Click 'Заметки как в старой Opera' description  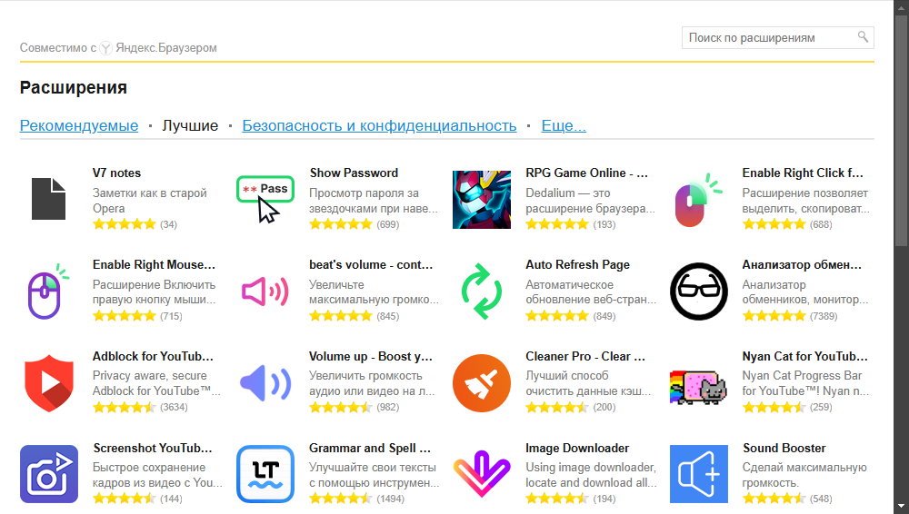point(150,201)
